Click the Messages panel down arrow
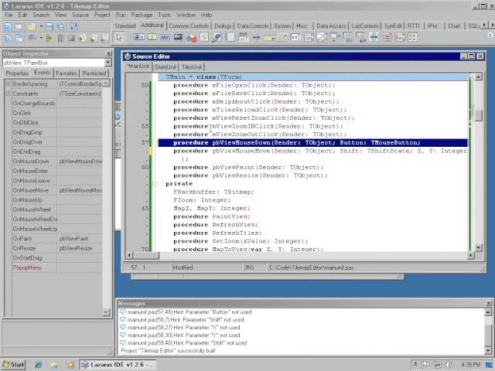 click(x=488, y=350)
